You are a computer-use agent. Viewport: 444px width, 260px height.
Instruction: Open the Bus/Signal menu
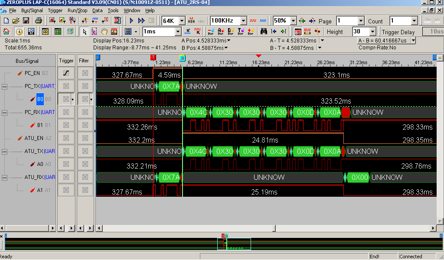click(x=32, y=10)
